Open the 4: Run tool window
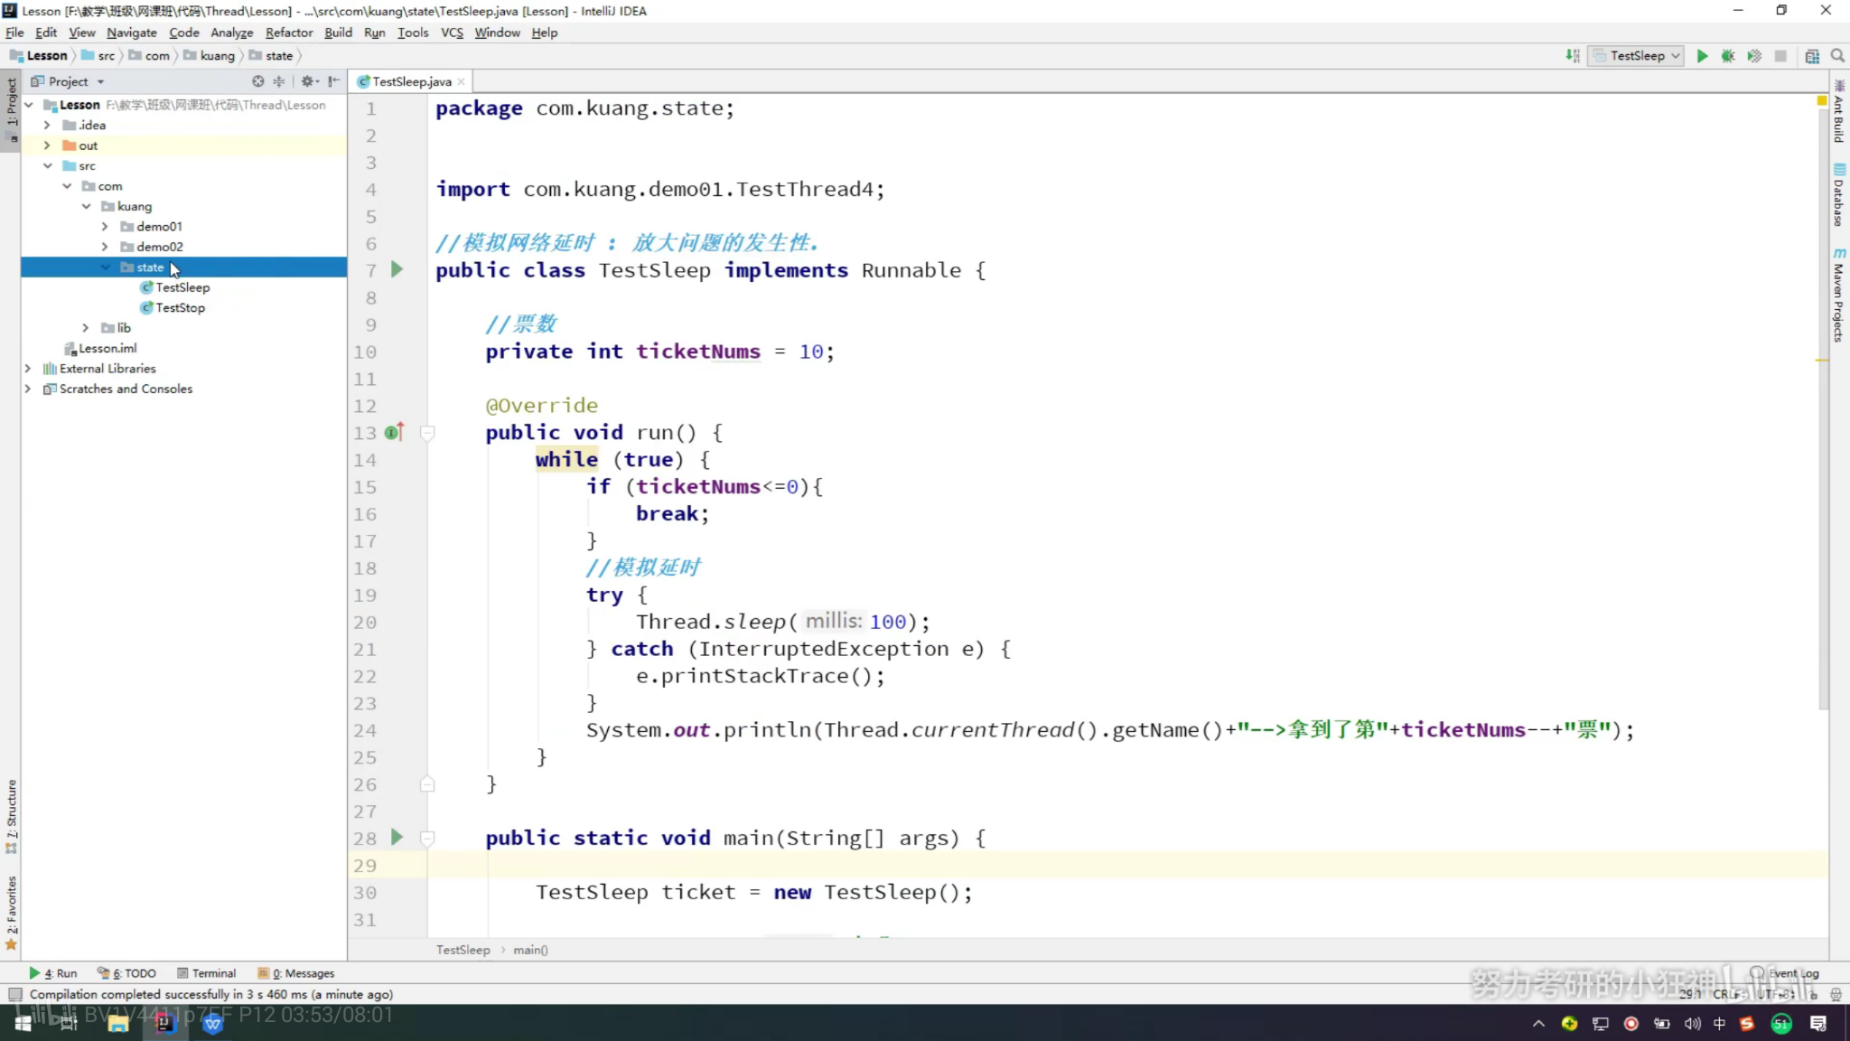Screen dimensions: 1850x1041 coord(53,973)
